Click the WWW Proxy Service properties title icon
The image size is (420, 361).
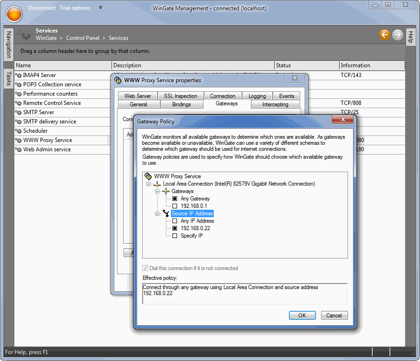coord(118,80)
